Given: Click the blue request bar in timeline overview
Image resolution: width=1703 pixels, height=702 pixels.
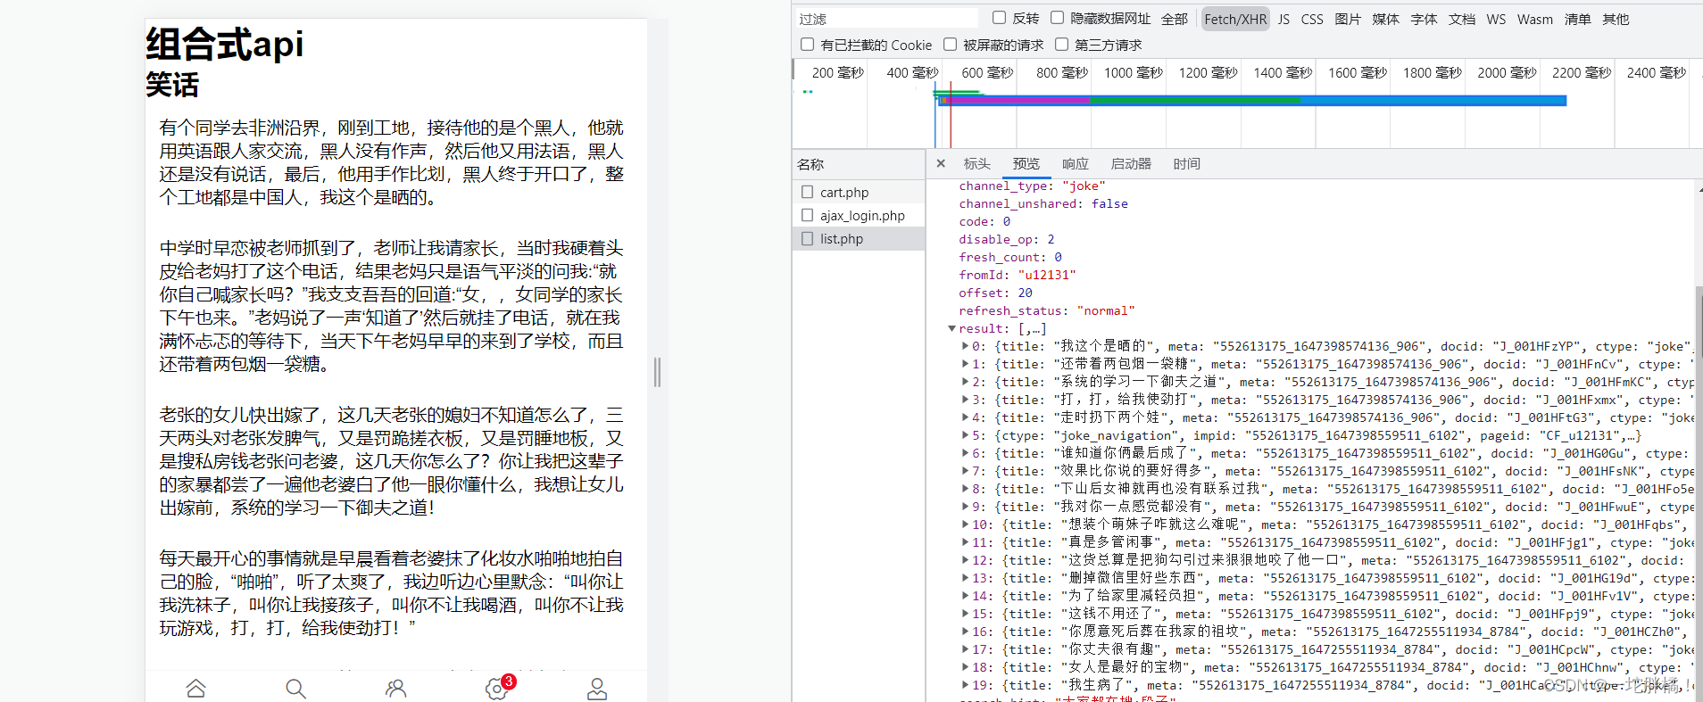Looking at the screenshot, I should pos(1253,101).
